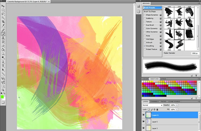Image resolution: width=201 pixels, height=131 pixels.
Task: Select the History Brush tool
Action: 3,42
